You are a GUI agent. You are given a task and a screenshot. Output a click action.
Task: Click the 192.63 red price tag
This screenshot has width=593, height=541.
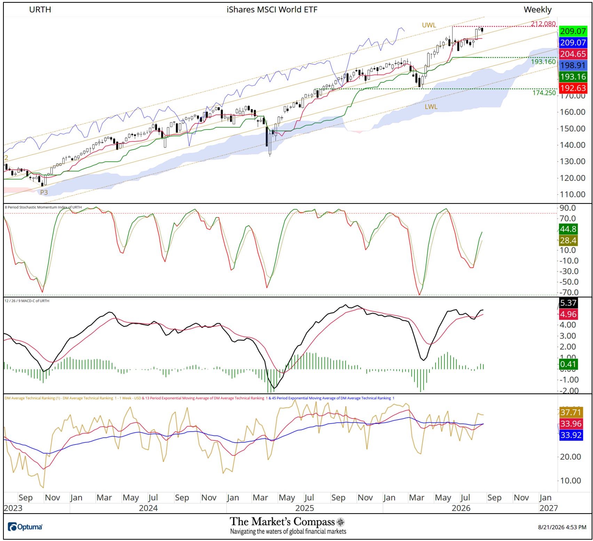click(x=573, y=88)
